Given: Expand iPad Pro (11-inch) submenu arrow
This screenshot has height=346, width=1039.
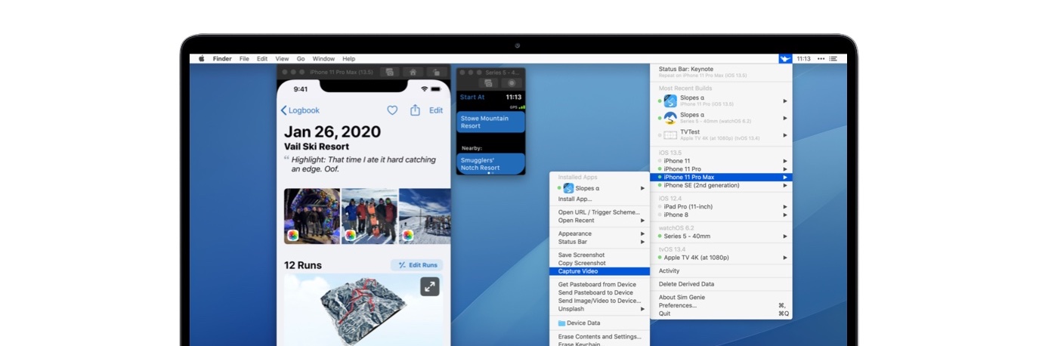Looking at the screenshot, I should point(785,206).
